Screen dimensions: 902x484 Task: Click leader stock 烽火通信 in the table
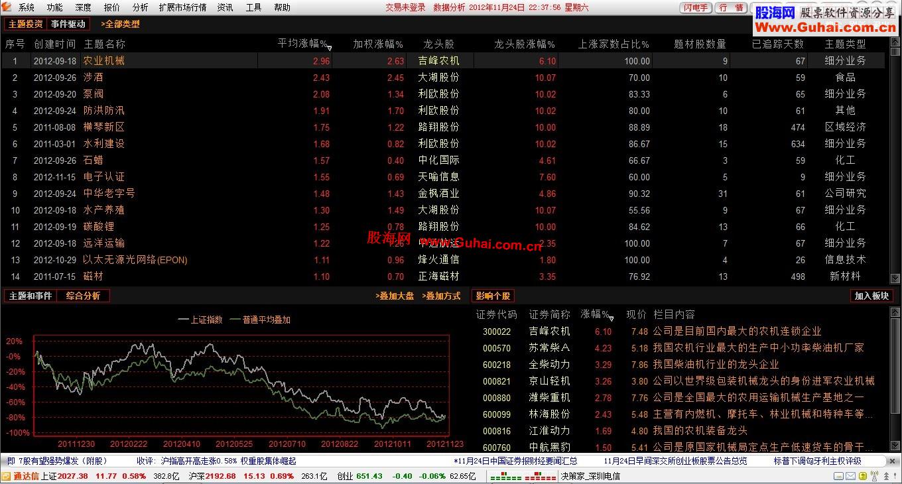tap(438, 260)
